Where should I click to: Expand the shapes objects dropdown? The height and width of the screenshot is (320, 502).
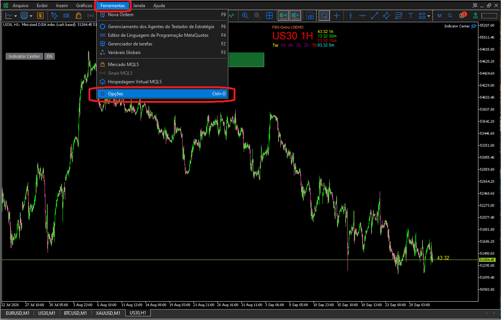[429, 16]
